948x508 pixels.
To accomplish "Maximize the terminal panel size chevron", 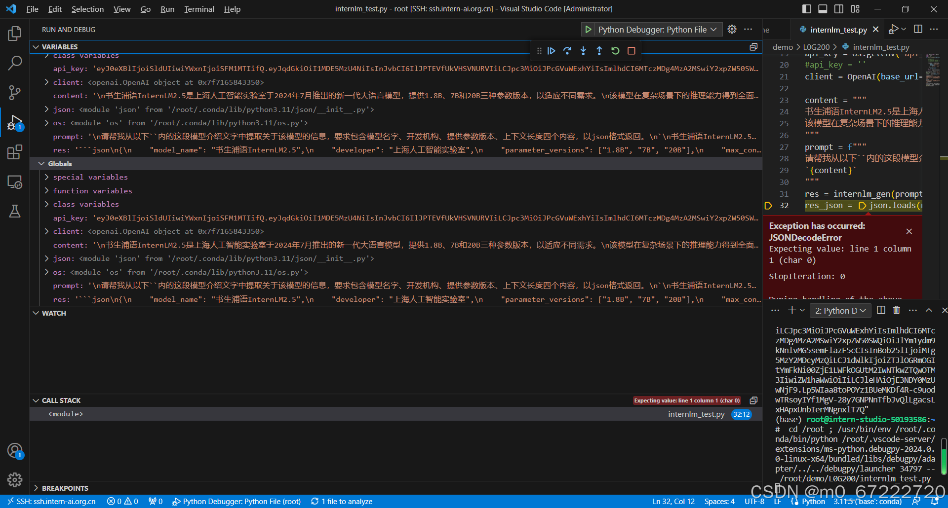I will [x=929, y=310].
